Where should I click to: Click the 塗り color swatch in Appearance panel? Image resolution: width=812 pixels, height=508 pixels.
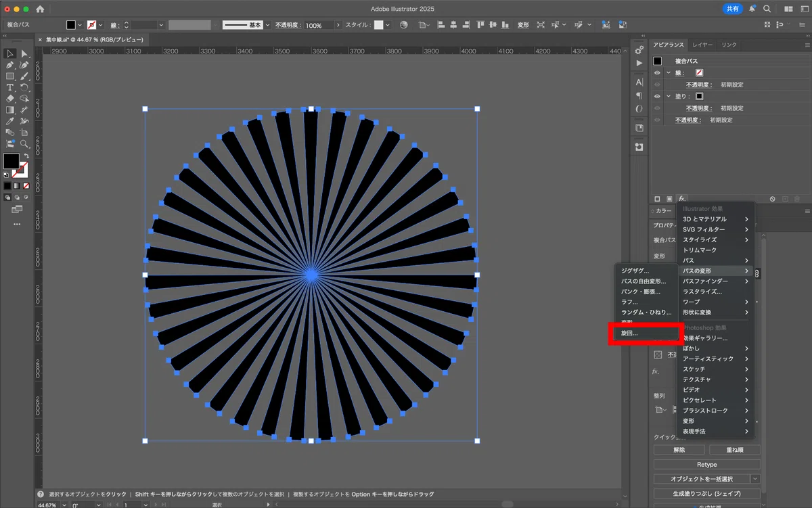700,97
